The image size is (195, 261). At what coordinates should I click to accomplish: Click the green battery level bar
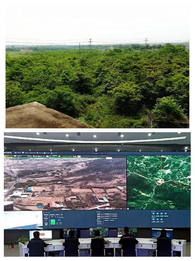pos(53,222)
